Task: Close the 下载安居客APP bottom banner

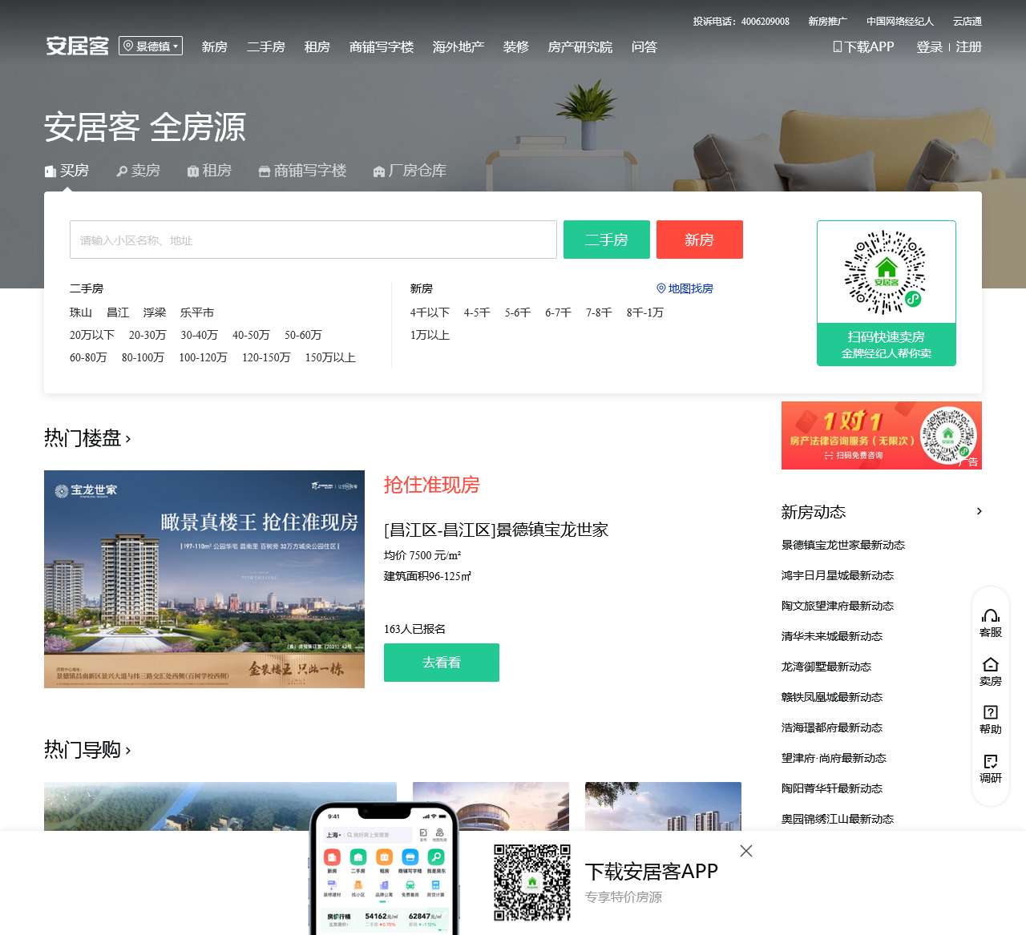Action: [x=746, y=851]
